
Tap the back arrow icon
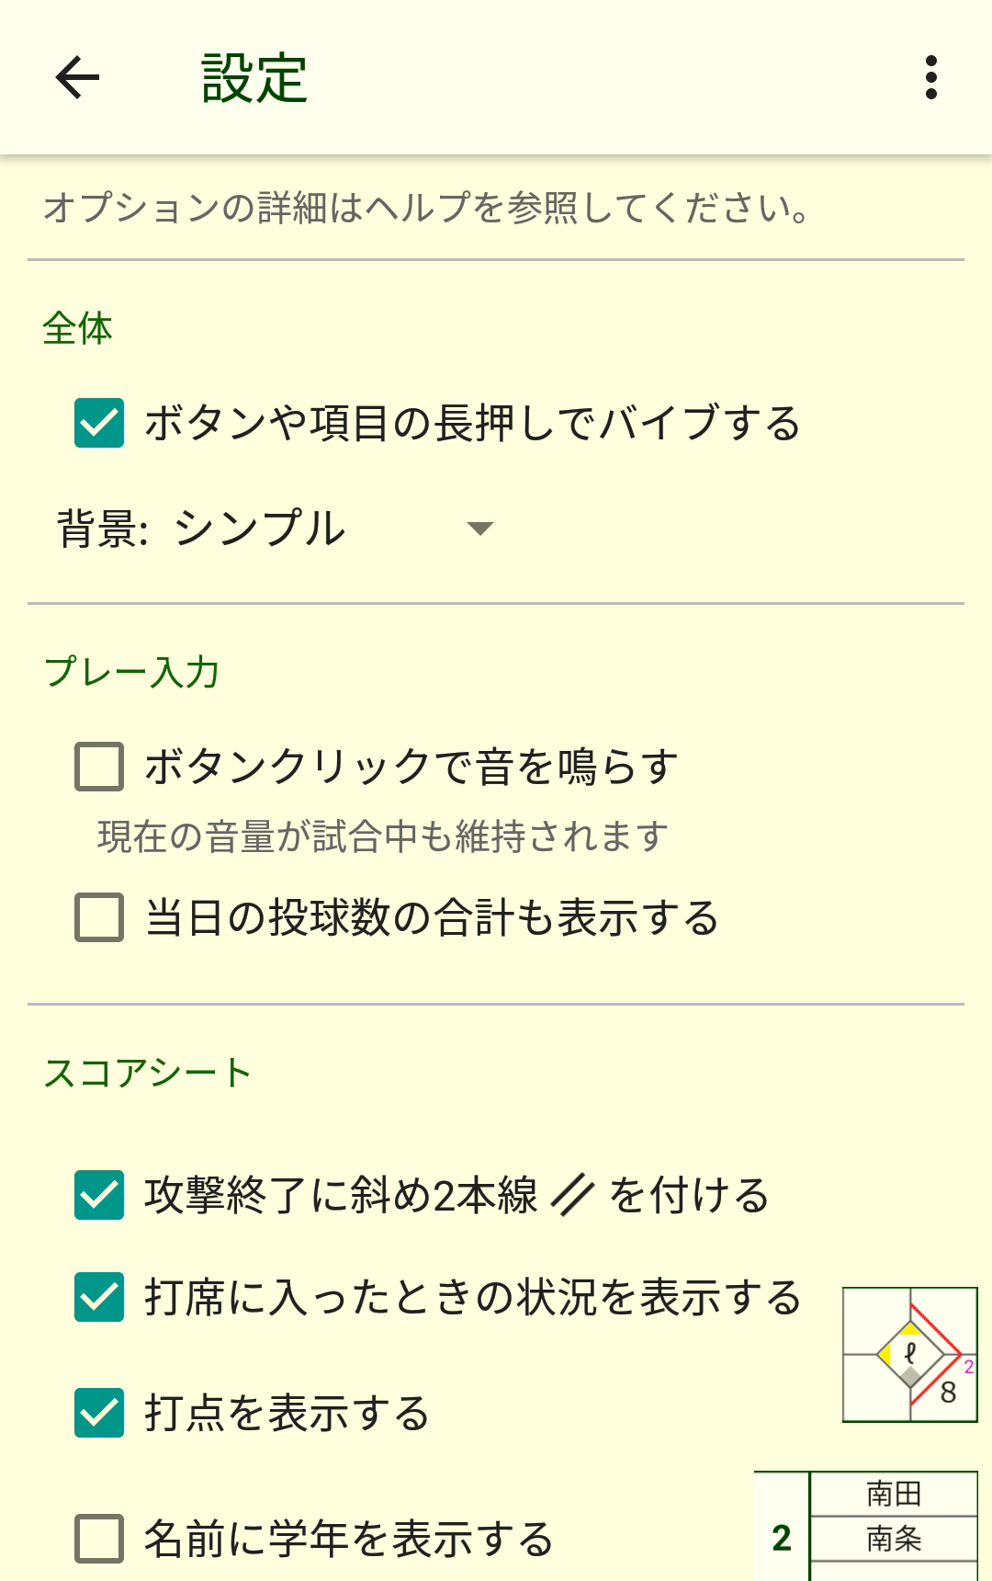click(78, 77)
